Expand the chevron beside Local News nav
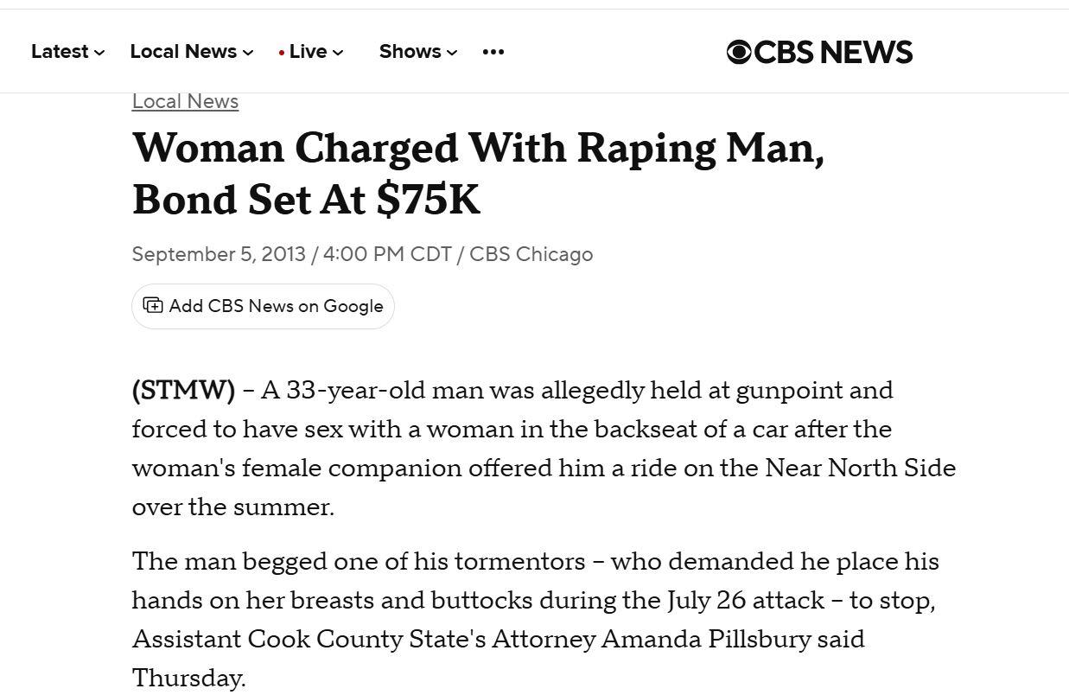Image resolution: width=1069 pixels, height=695 pixels. [x=249, y=53]
